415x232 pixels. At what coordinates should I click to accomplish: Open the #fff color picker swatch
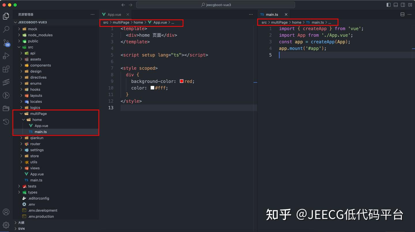click(x=152, y=88)
